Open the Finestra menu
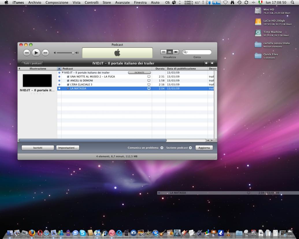The width and height of the screenshot is (299, 239). [140, 3]
